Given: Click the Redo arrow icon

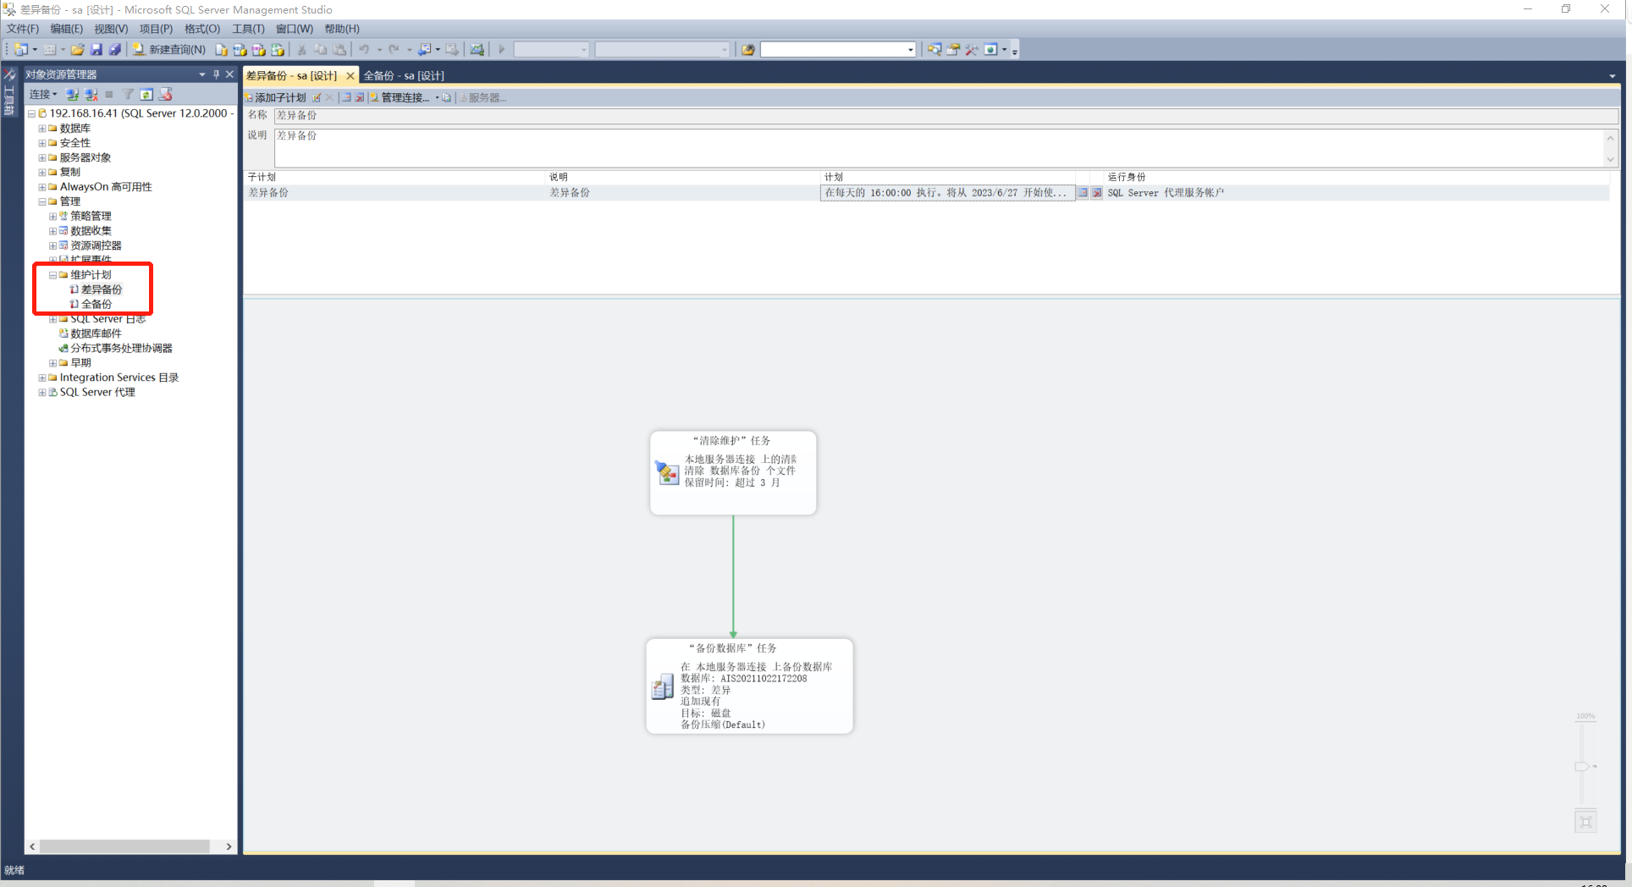Looking at the screenshot, I should pos(394,50).
